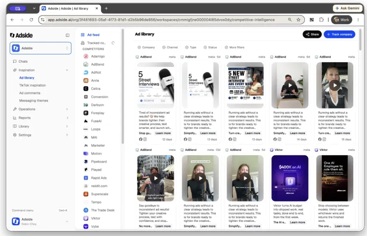Open the browser extensions puzzle icon
The image size is (367, 236).
point(321,20)
